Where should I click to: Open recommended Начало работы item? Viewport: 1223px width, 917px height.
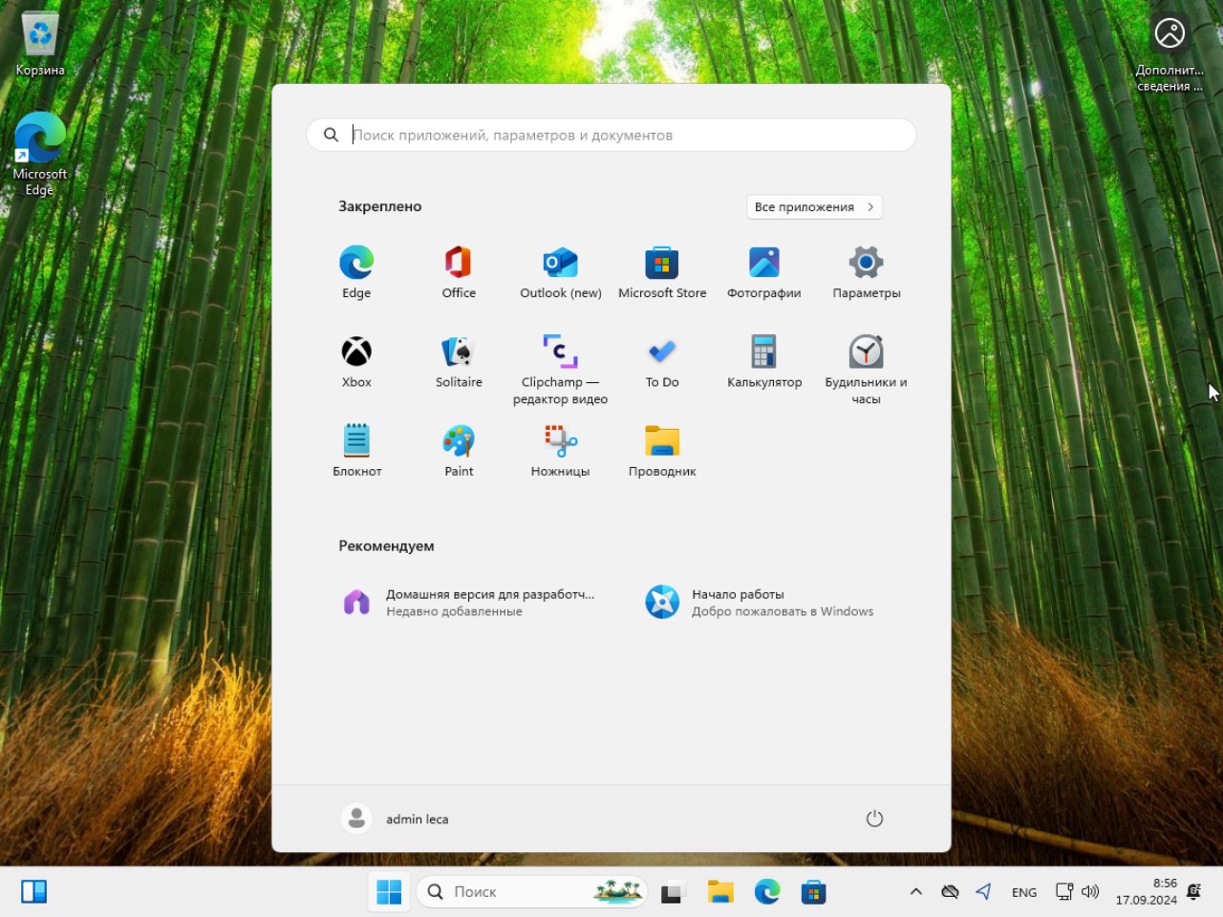click(x=761, y=603)
